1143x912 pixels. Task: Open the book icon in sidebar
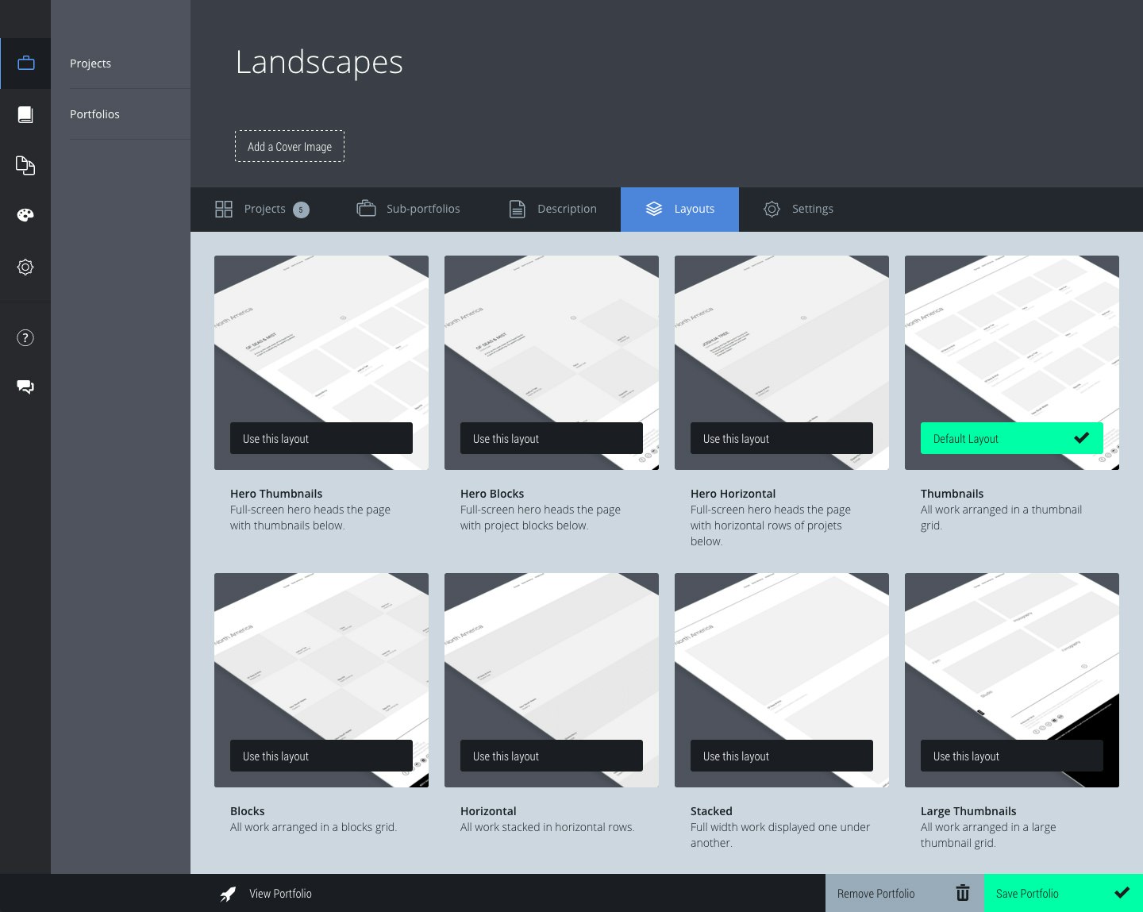pos(25,115)
